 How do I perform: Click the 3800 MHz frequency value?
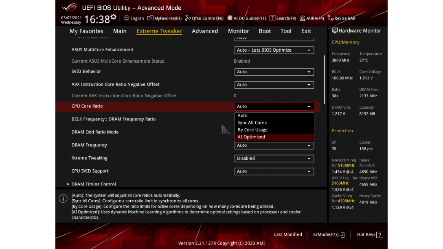pos(340,60)
